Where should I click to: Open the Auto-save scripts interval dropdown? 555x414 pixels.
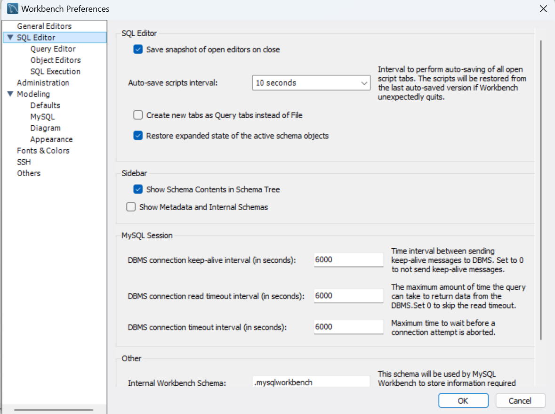pos(311,83)
